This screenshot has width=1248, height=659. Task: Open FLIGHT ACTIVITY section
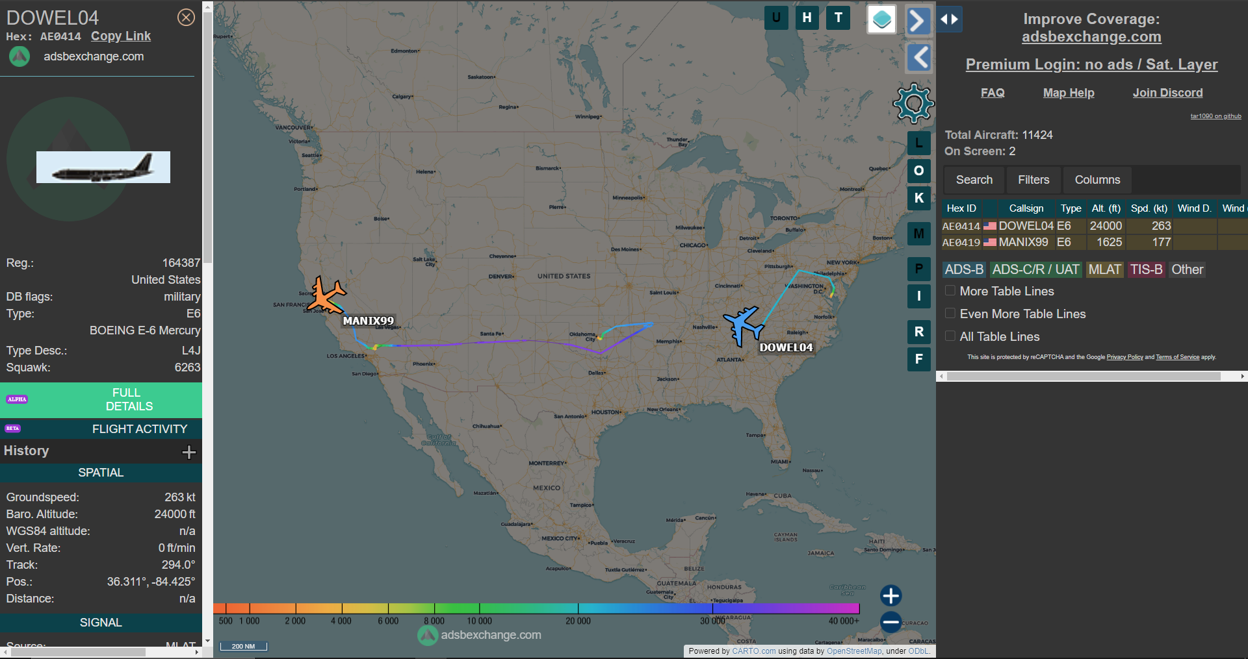(x=101, y=429)
